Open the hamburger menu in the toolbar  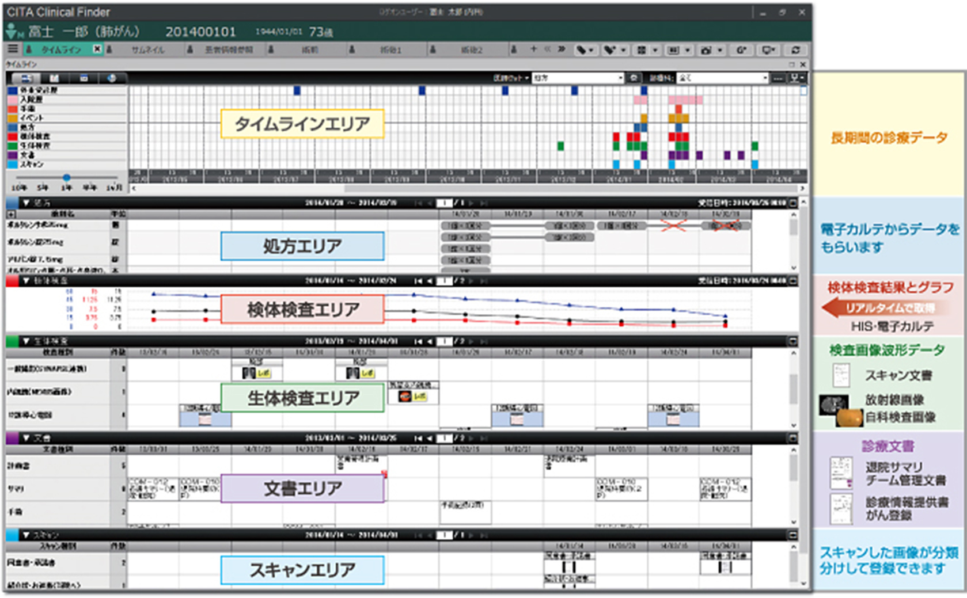pyautogui.click(x=13, y=50)
